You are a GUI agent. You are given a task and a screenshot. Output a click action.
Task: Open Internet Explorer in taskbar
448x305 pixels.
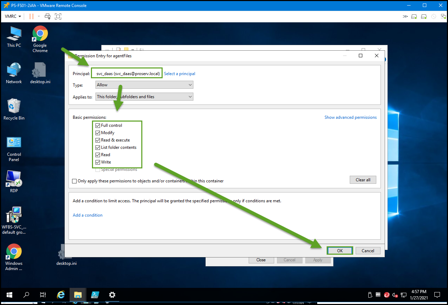pyautogui.click(x=61, y=295)
